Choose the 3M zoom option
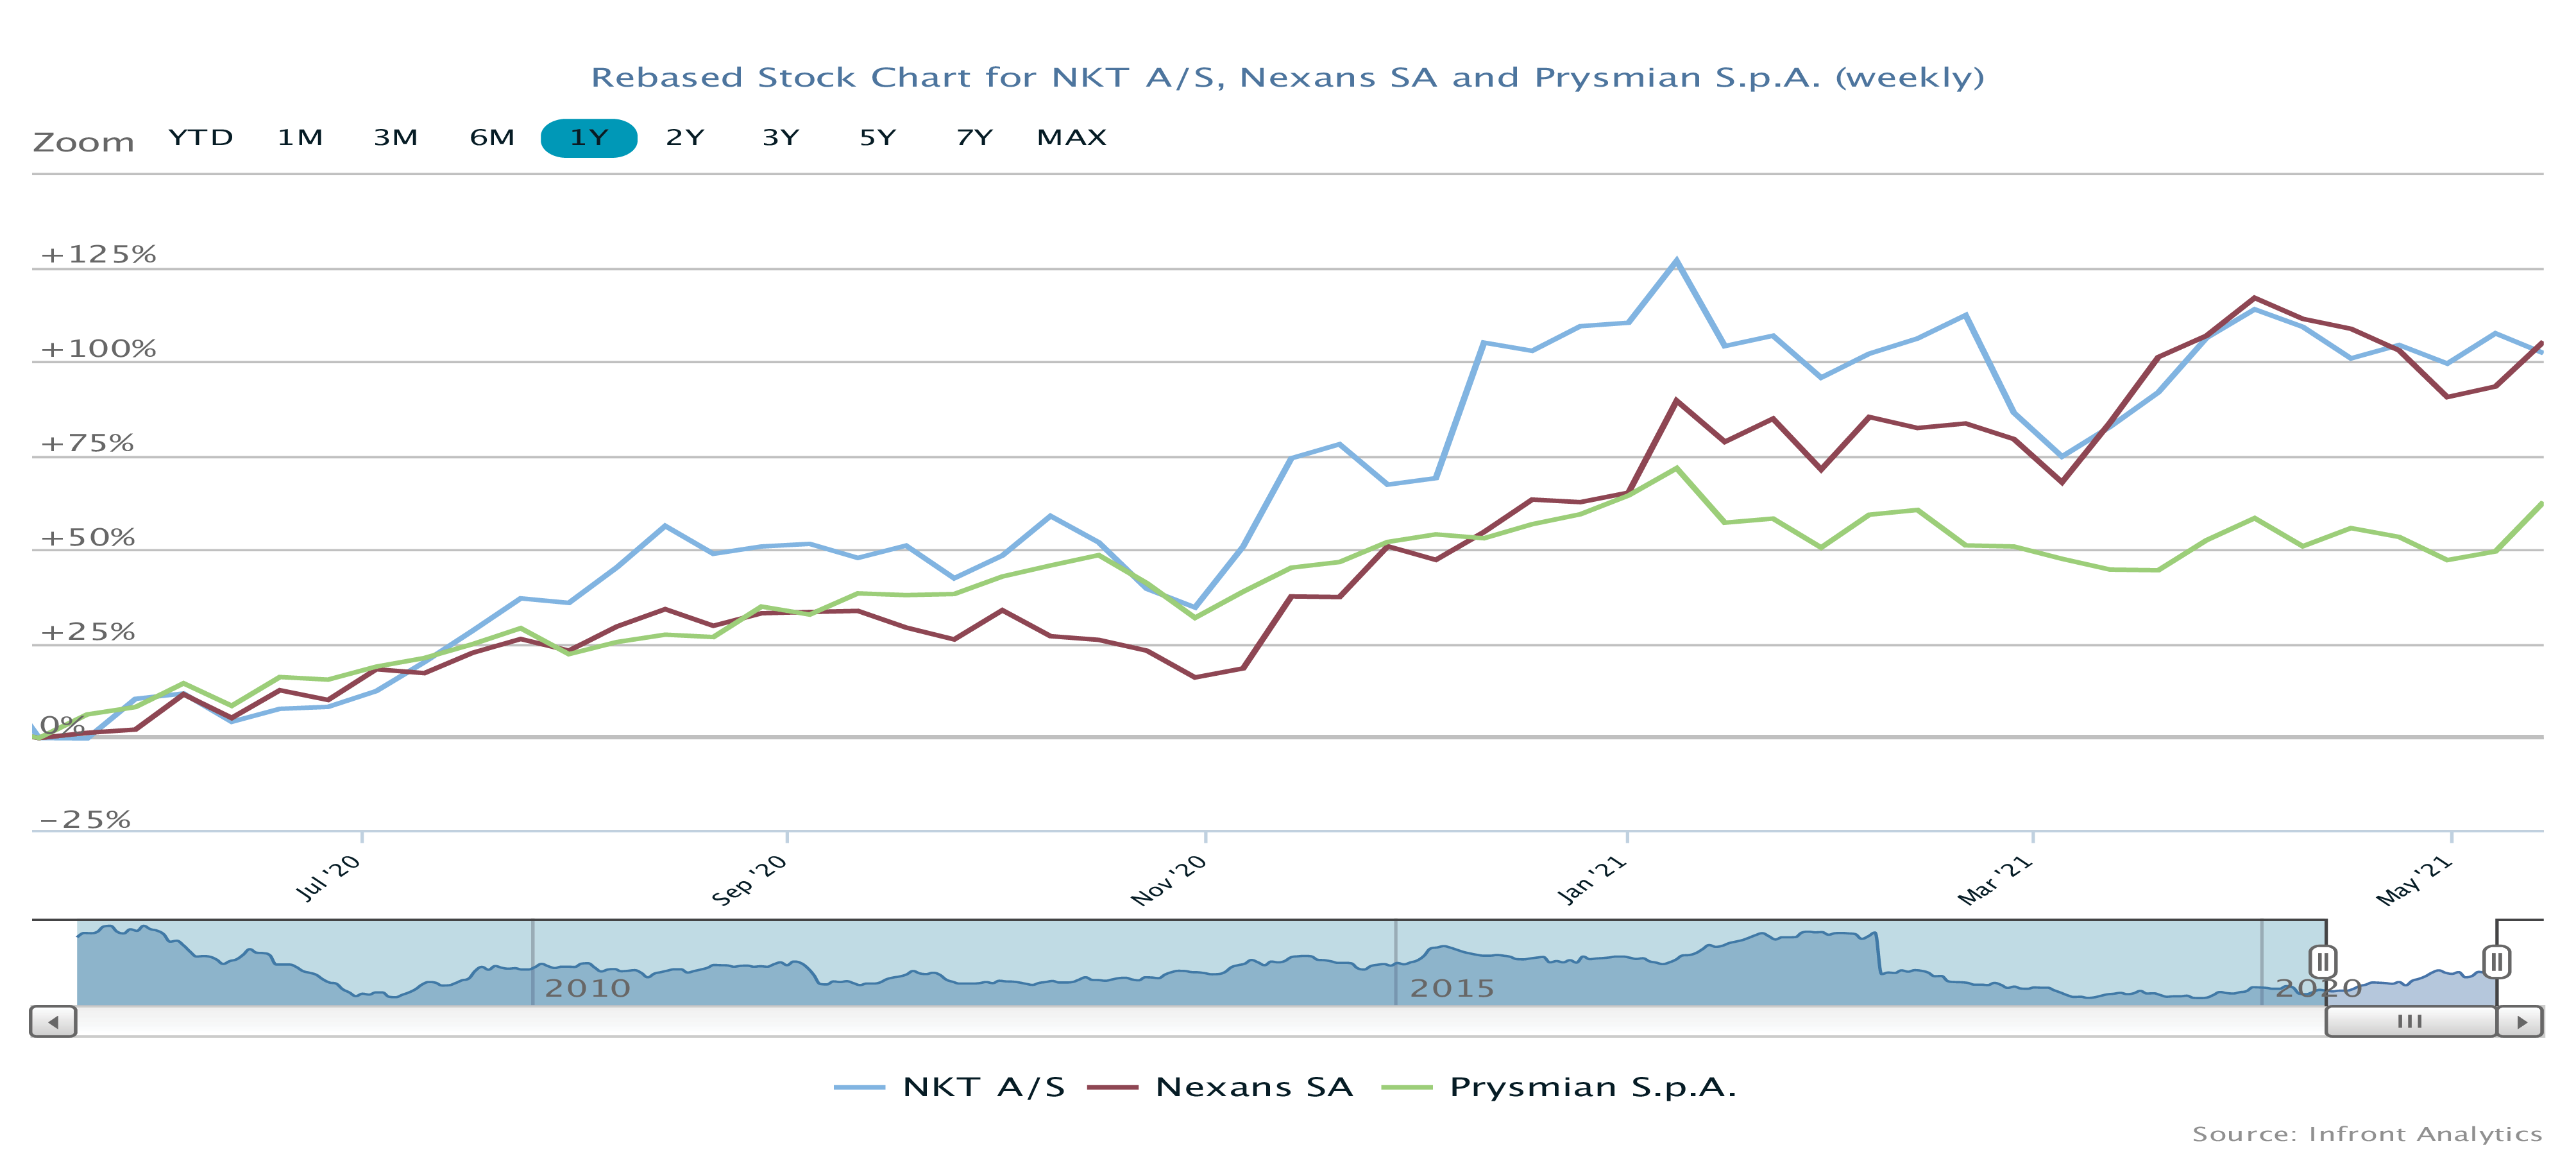2576x1152 pixels. point(395,138)
